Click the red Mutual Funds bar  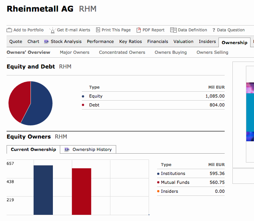(81, 192)
